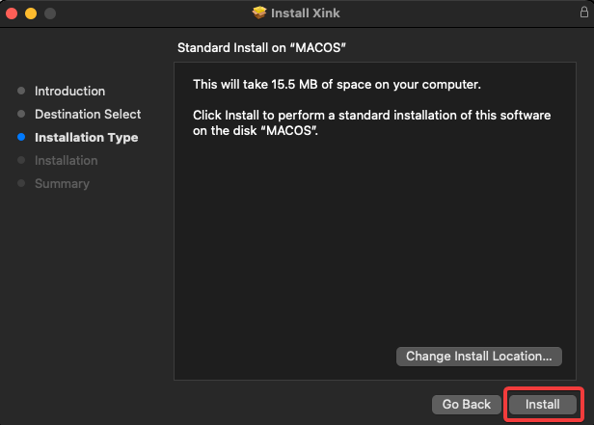Click the bullet beside Summary

[x=21, y=184]
